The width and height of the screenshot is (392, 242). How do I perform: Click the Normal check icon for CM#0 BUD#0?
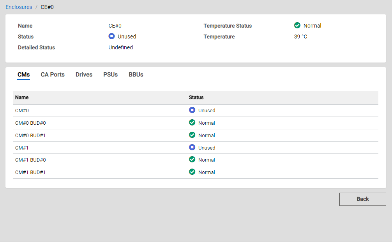(x=192, y=123)
